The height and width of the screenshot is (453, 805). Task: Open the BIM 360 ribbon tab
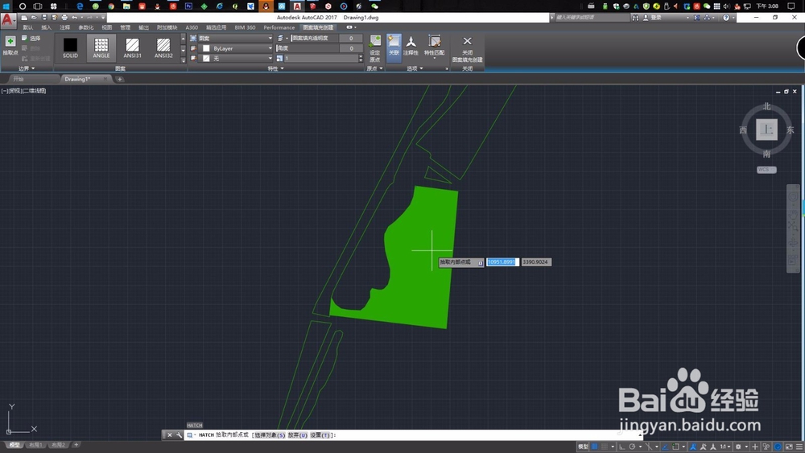click(x=245, y=27)
